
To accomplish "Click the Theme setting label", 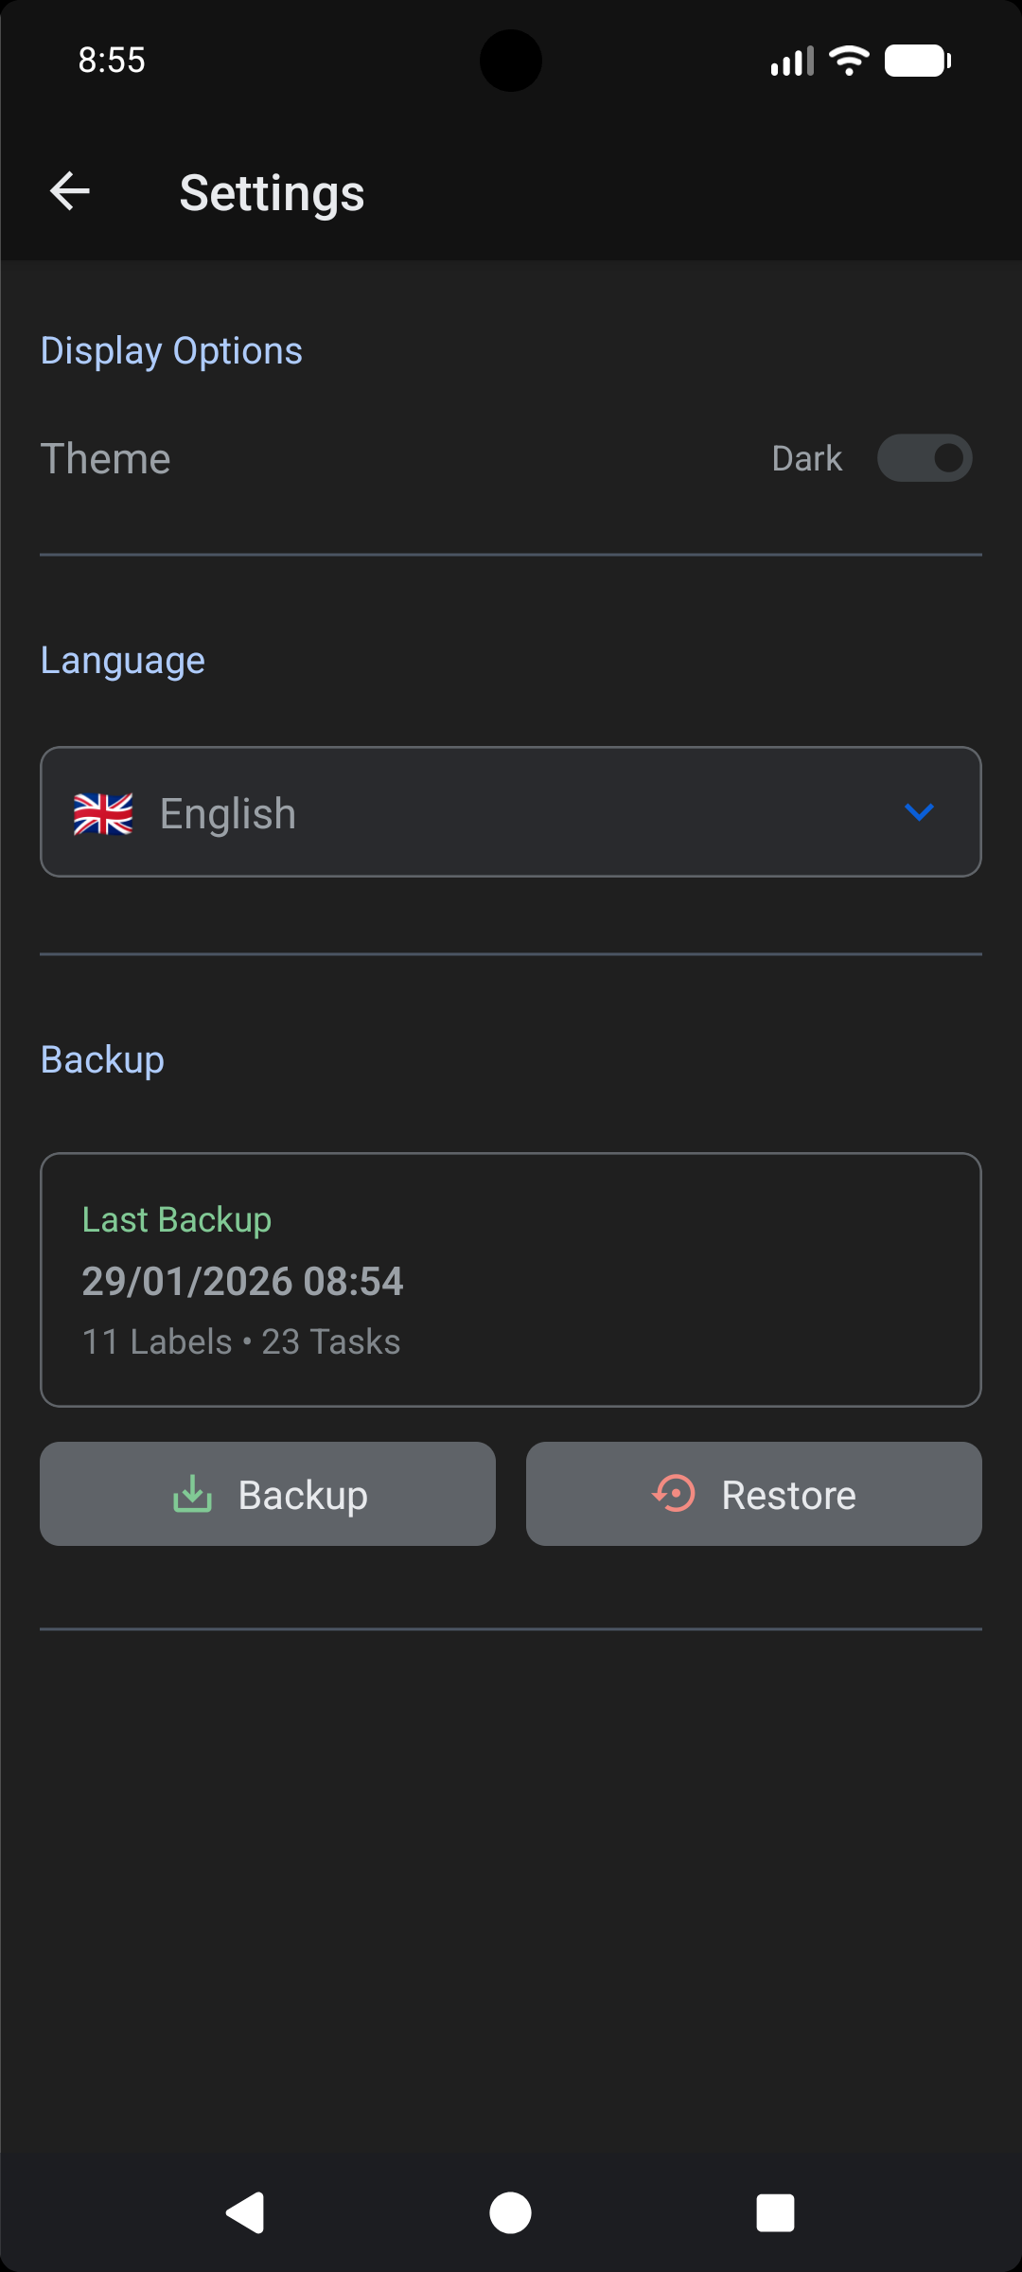I will tap(106, 459).
